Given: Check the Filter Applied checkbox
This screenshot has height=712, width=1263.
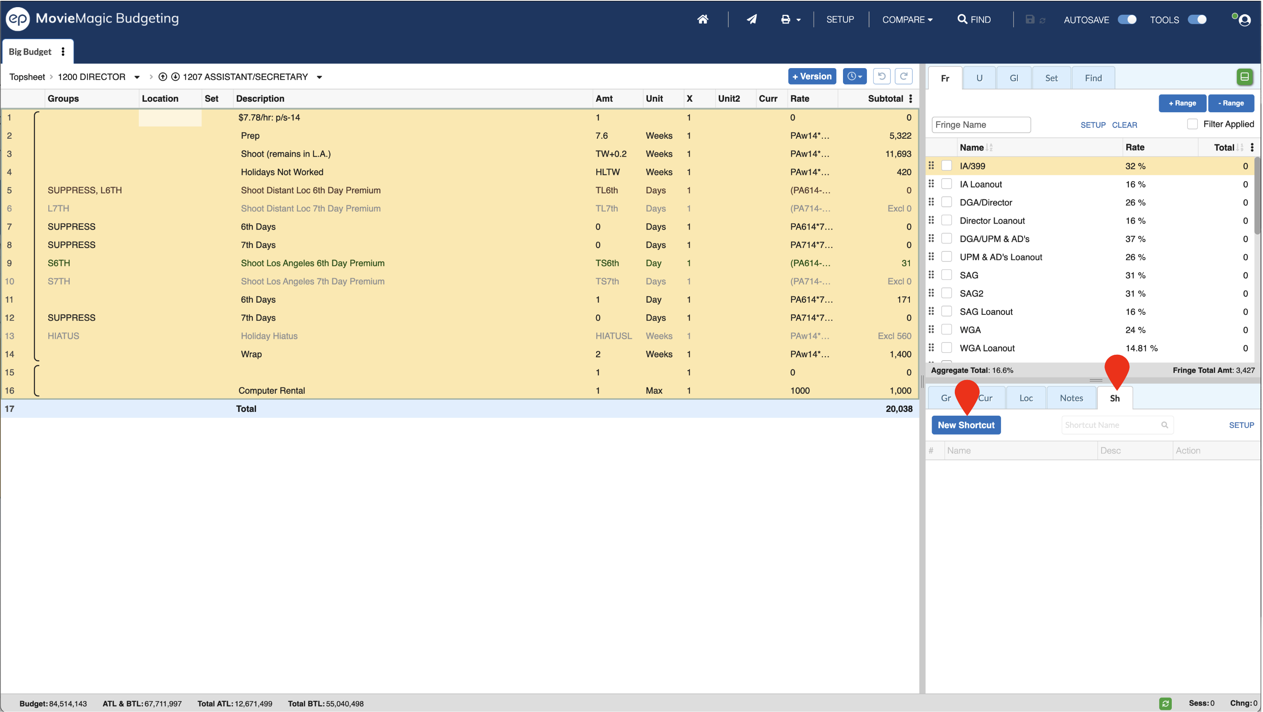Looking at the screenshot, I should coord(1192,124).
